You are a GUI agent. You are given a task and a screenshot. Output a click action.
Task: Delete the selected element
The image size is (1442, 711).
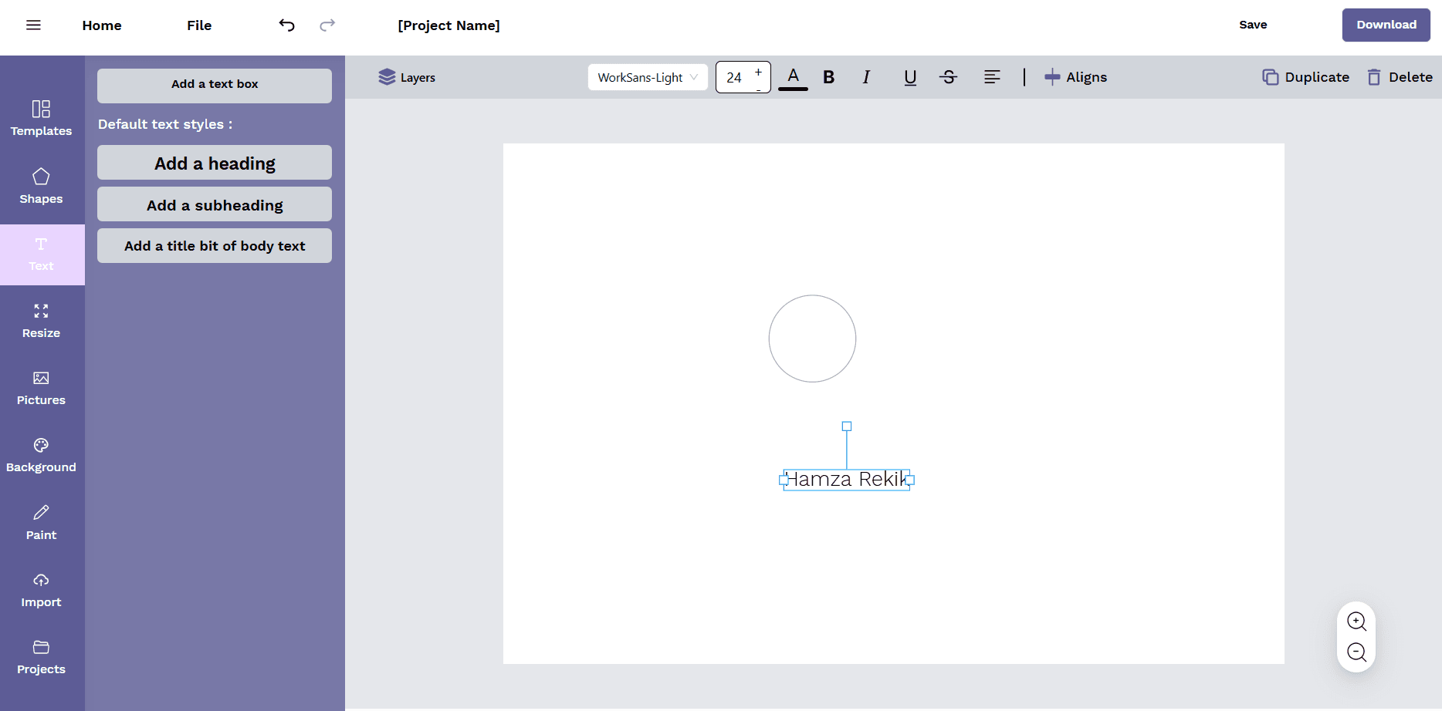point(1400,77)
